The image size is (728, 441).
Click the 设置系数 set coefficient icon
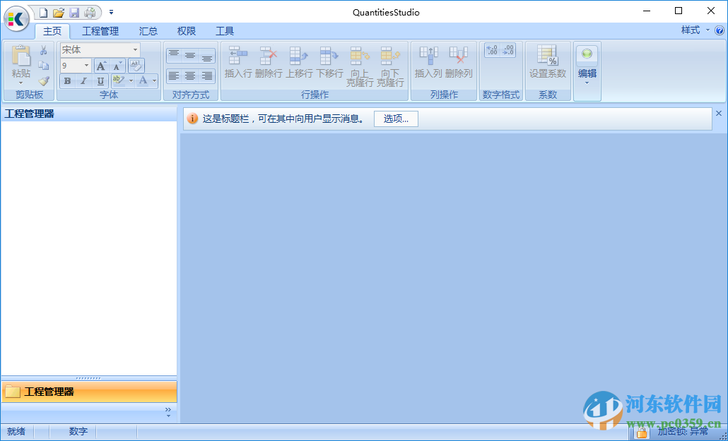[x=547, y=56]
